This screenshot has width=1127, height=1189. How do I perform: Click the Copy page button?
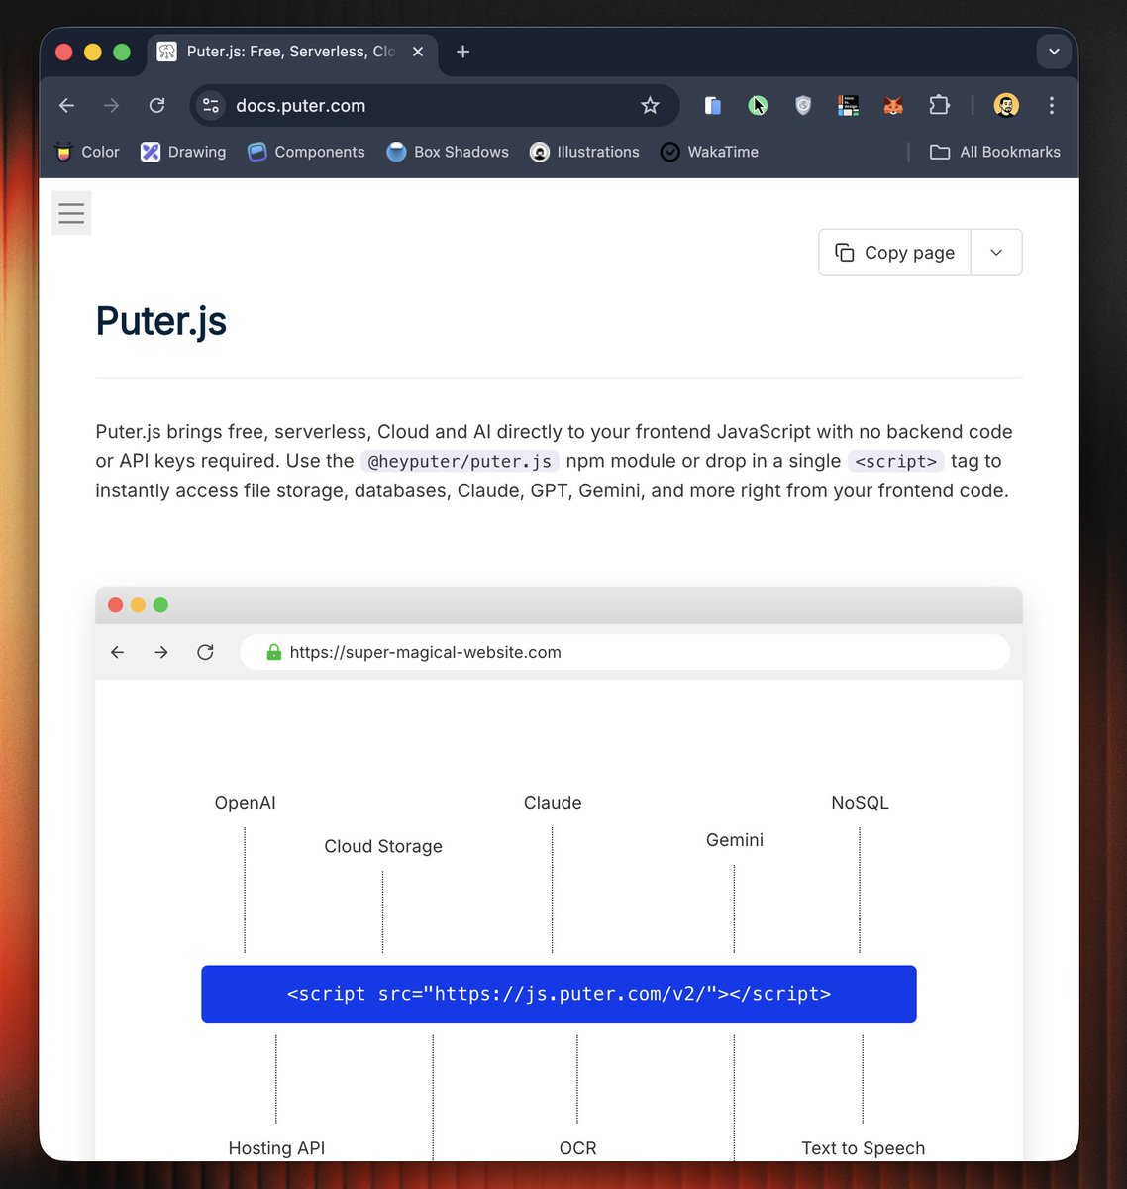(x=895, y=253)
